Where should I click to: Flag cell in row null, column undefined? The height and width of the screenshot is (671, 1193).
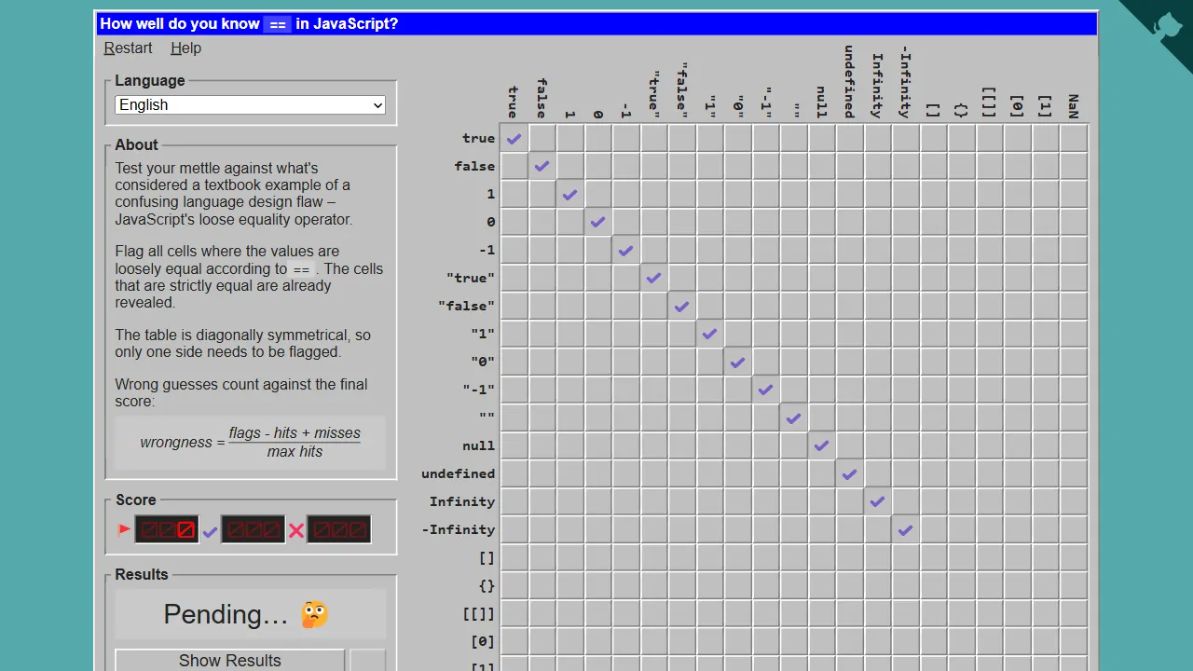tap(850, 445)
